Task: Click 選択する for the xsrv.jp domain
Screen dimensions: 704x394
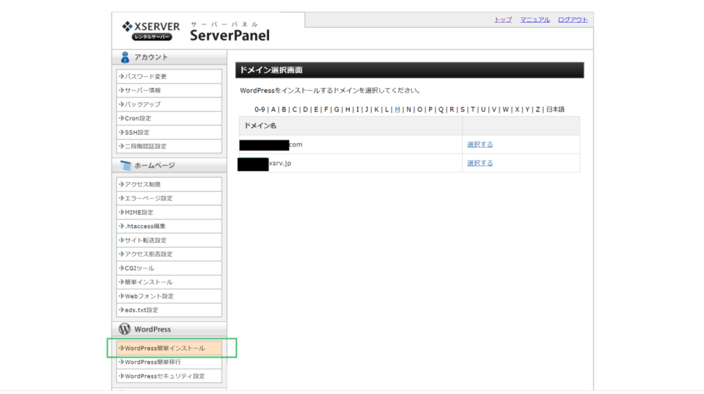Action: [480, 163]
